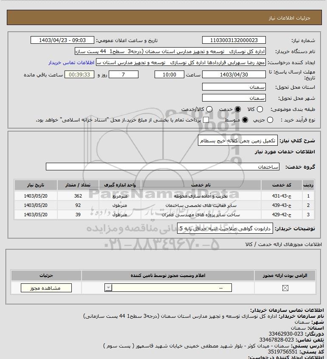The width and height of the screenshot is (327, 359).
Task: Click the service group field ساختمان
Action: tap(163, 167)
